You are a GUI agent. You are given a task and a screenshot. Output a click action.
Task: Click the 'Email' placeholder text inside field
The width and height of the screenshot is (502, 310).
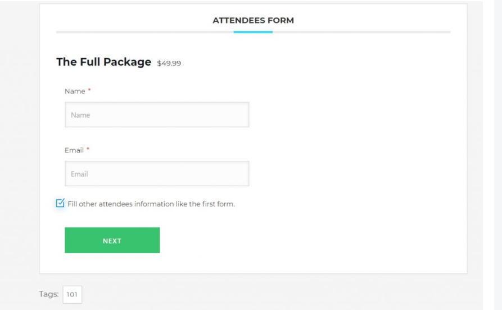click(x=80, y=174)
